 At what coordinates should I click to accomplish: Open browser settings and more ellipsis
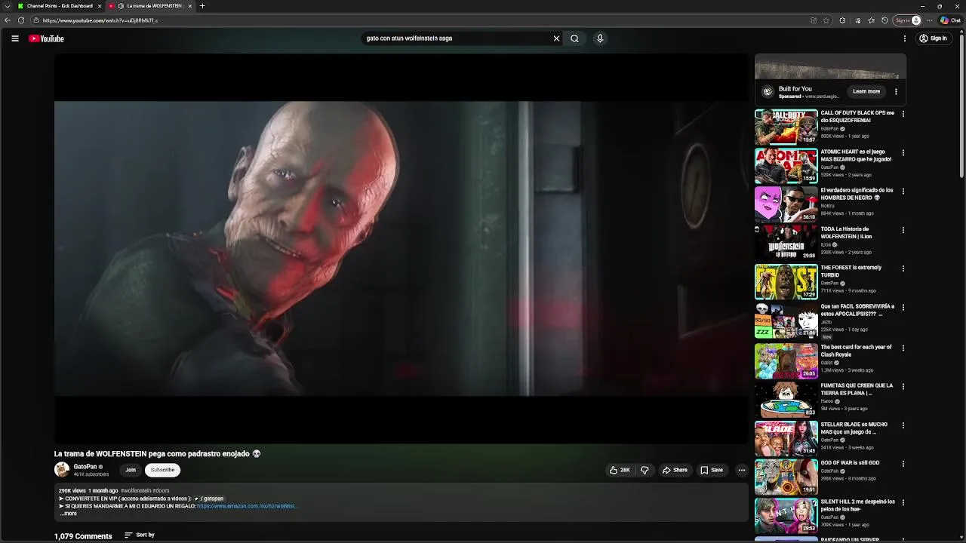[x=929, y=20]
